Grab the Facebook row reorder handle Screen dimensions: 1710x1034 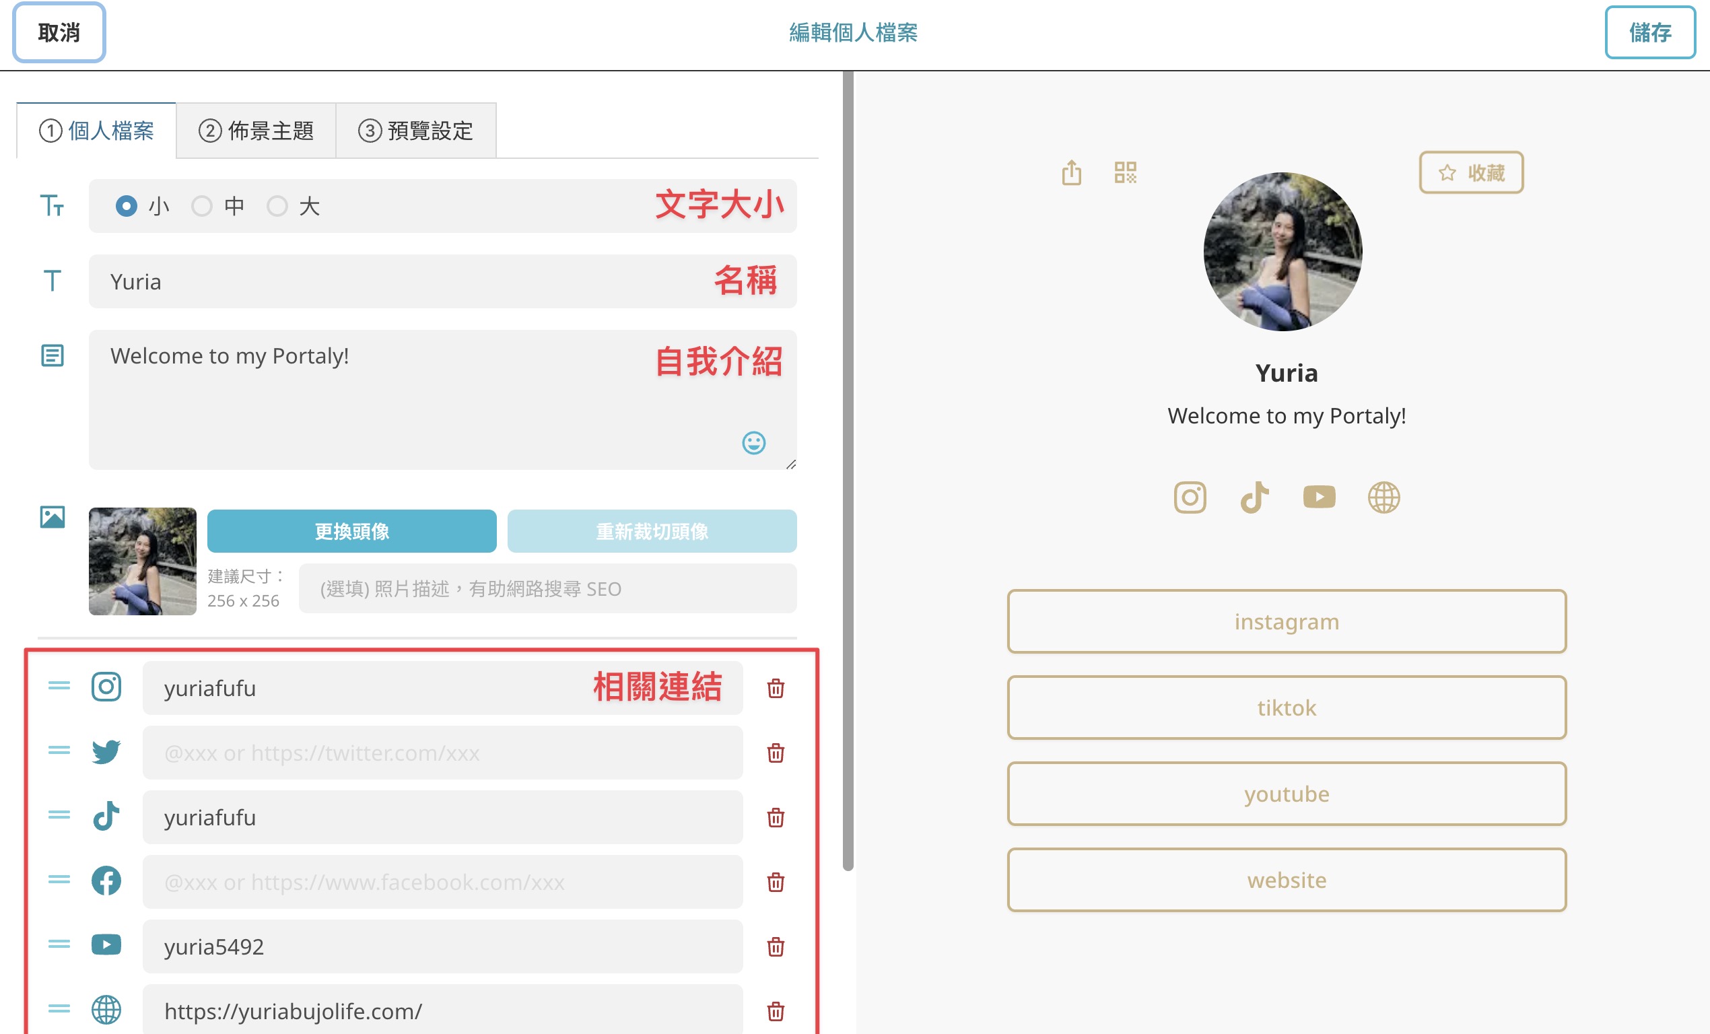pyautogui.click(x=59, y=879)
